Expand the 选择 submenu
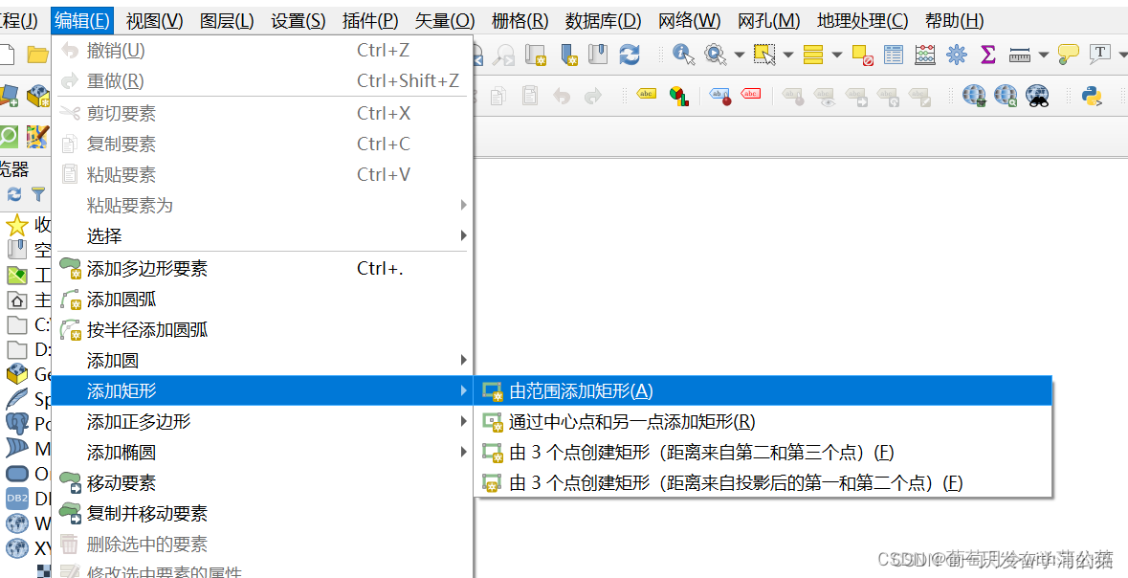1128x578 pixels. (262, 235)
